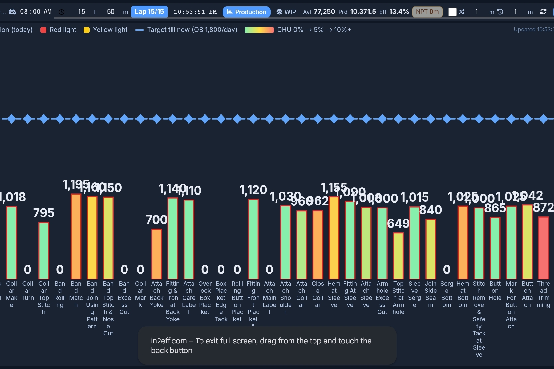The image size is (554, 369).
Task: Click the Button Hole bar labeled 865
Action: coord(495,248)
